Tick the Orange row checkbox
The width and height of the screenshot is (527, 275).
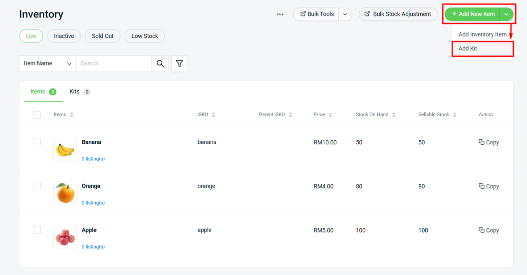coord(37,186)
